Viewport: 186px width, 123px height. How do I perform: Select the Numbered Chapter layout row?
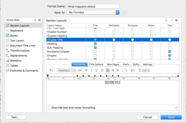[113, 51]
